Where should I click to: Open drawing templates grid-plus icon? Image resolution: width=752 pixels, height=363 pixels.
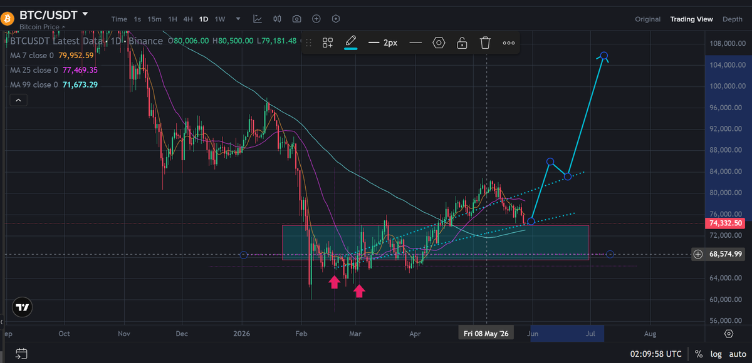(x=328, y=43)
